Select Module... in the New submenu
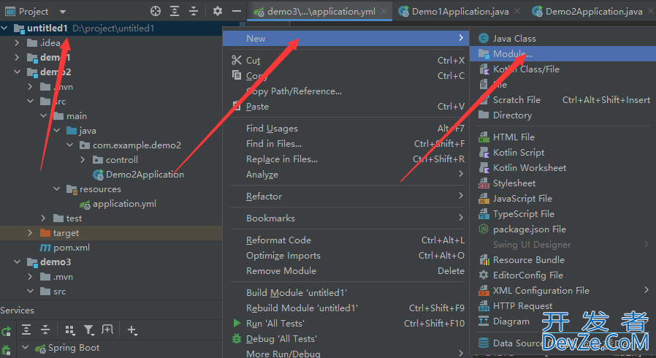The height and width of the screenshot is (358, 656). click(x=562, y=54)
